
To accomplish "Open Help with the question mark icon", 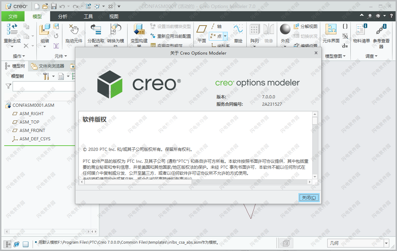I will [391, 16].
